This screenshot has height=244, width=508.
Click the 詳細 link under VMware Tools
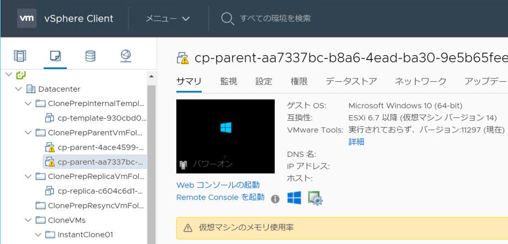(357, 142)
